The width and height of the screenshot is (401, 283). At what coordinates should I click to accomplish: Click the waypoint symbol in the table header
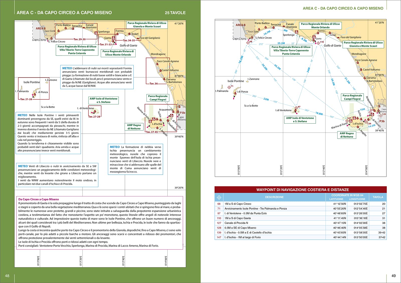tap(219, 197)
